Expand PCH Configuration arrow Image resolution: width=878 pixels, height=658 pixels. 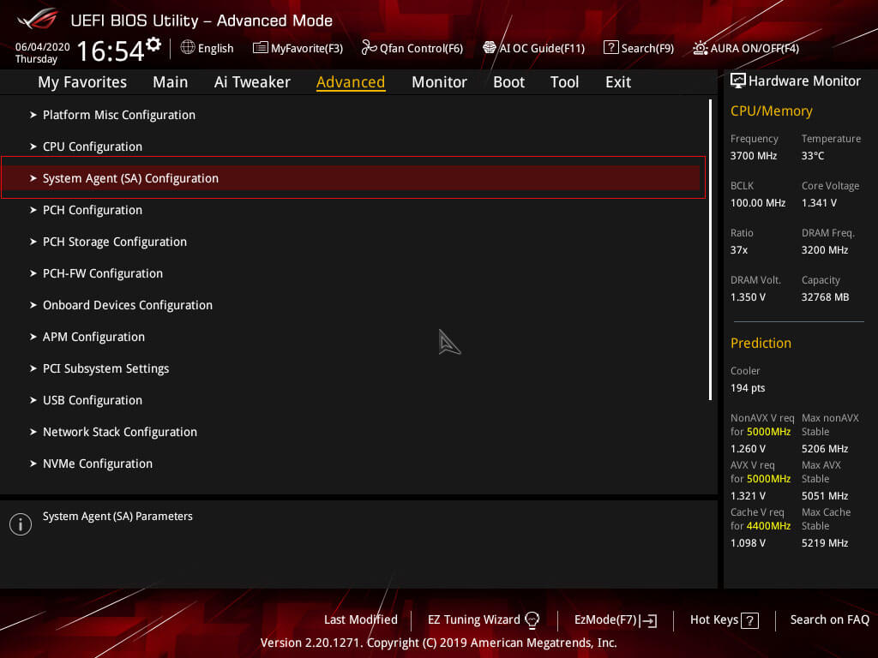(33, 210)
